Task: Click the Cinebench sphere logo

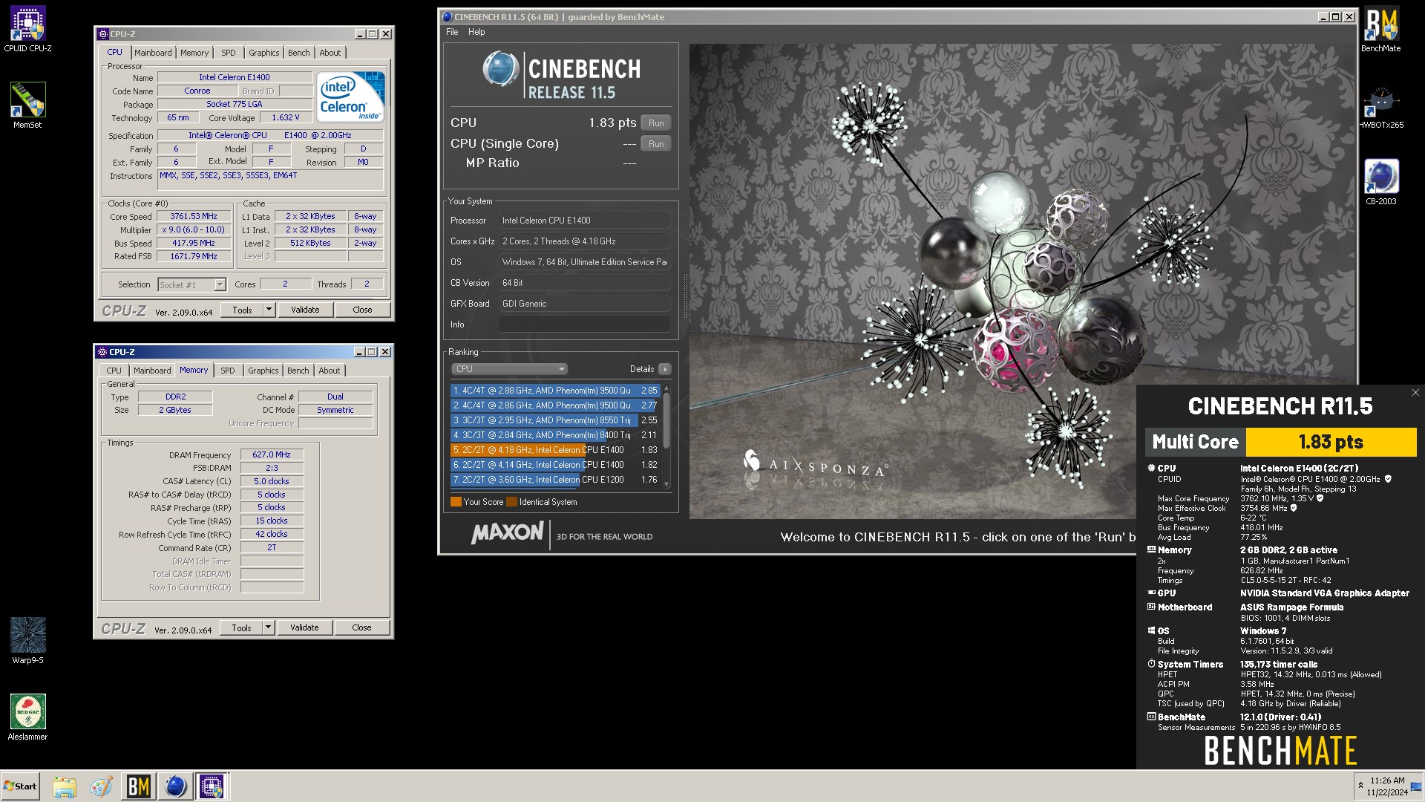Action: point(501,70)
